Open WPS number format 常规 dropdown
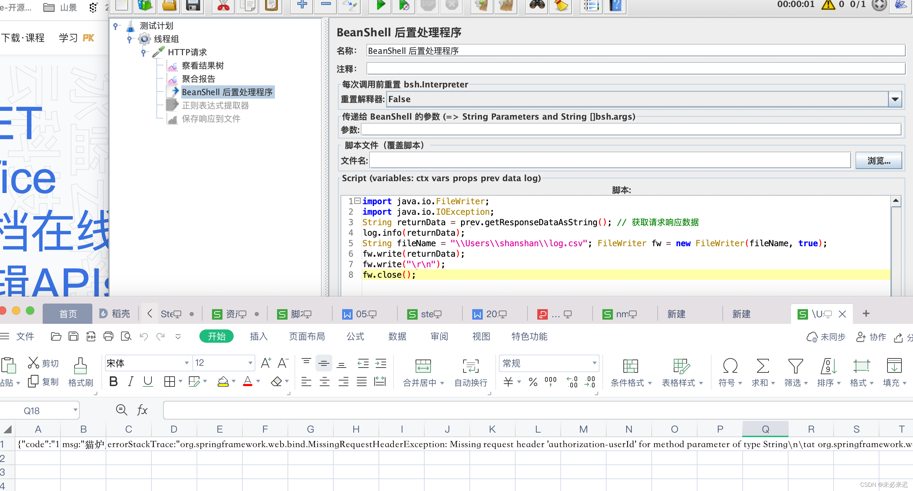Viewport: 913px width, 491px height. click(x=594, y=363)
